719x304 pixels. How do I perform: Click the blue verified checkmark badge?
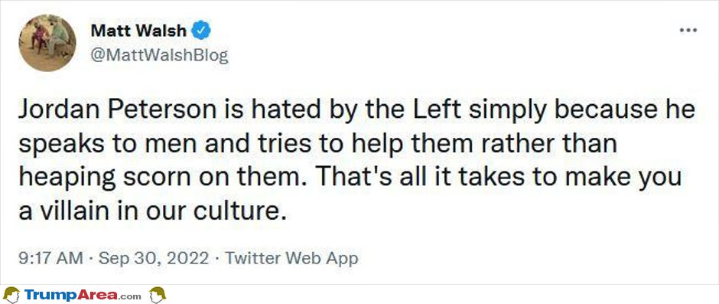tap(201, 31)
